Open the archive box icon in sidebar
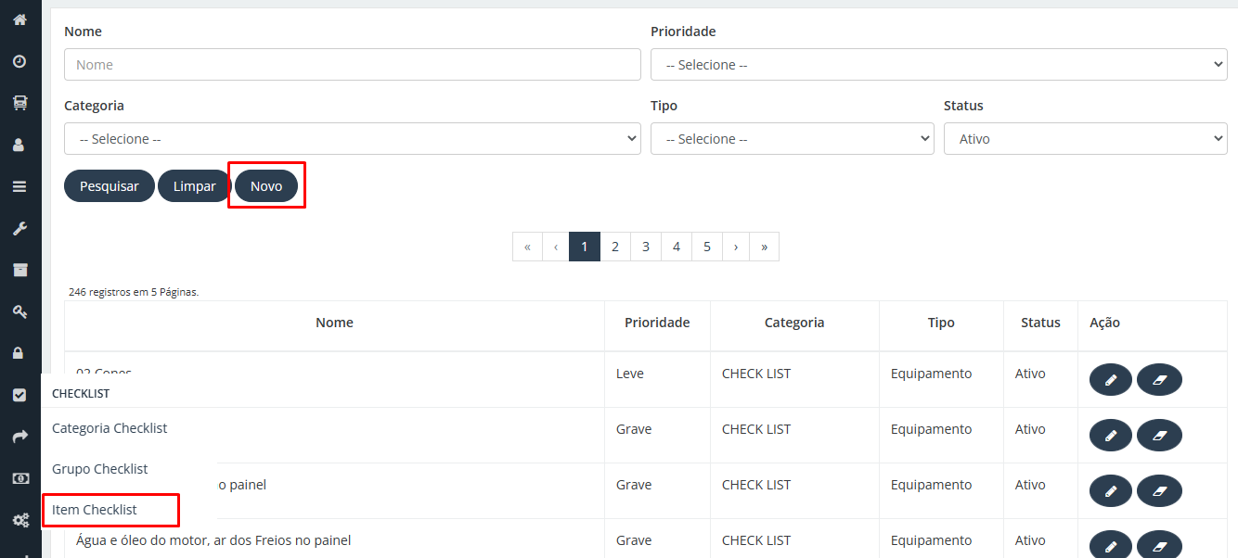Screen dimensions: 1238x558 tap(19, 270)
